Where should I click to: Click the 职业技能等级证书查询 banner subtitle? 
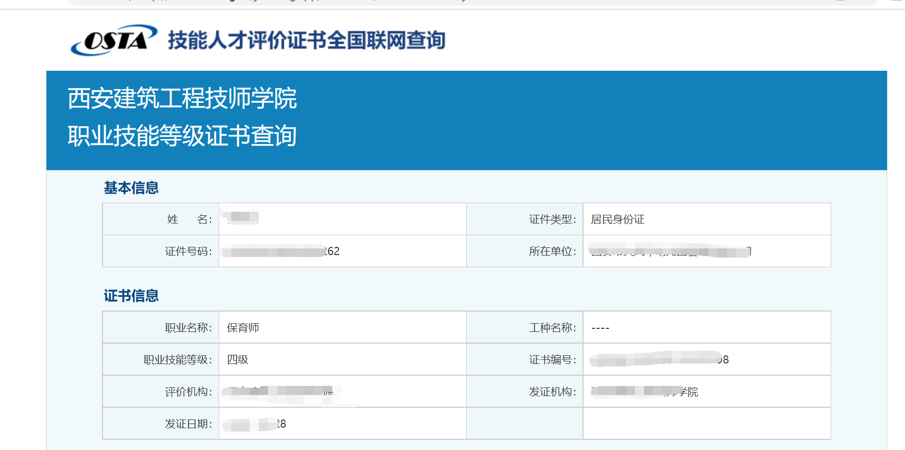pos(182,136)
